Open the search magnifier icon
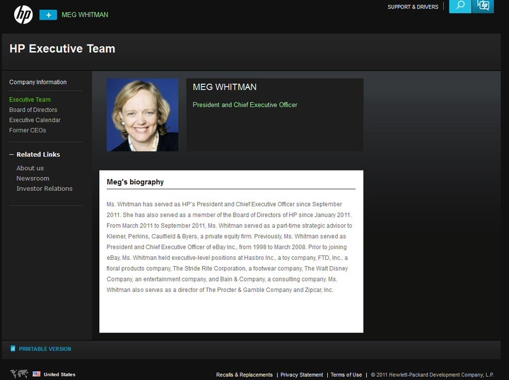This screenshot has width=509, height=380. click(460, 6)
